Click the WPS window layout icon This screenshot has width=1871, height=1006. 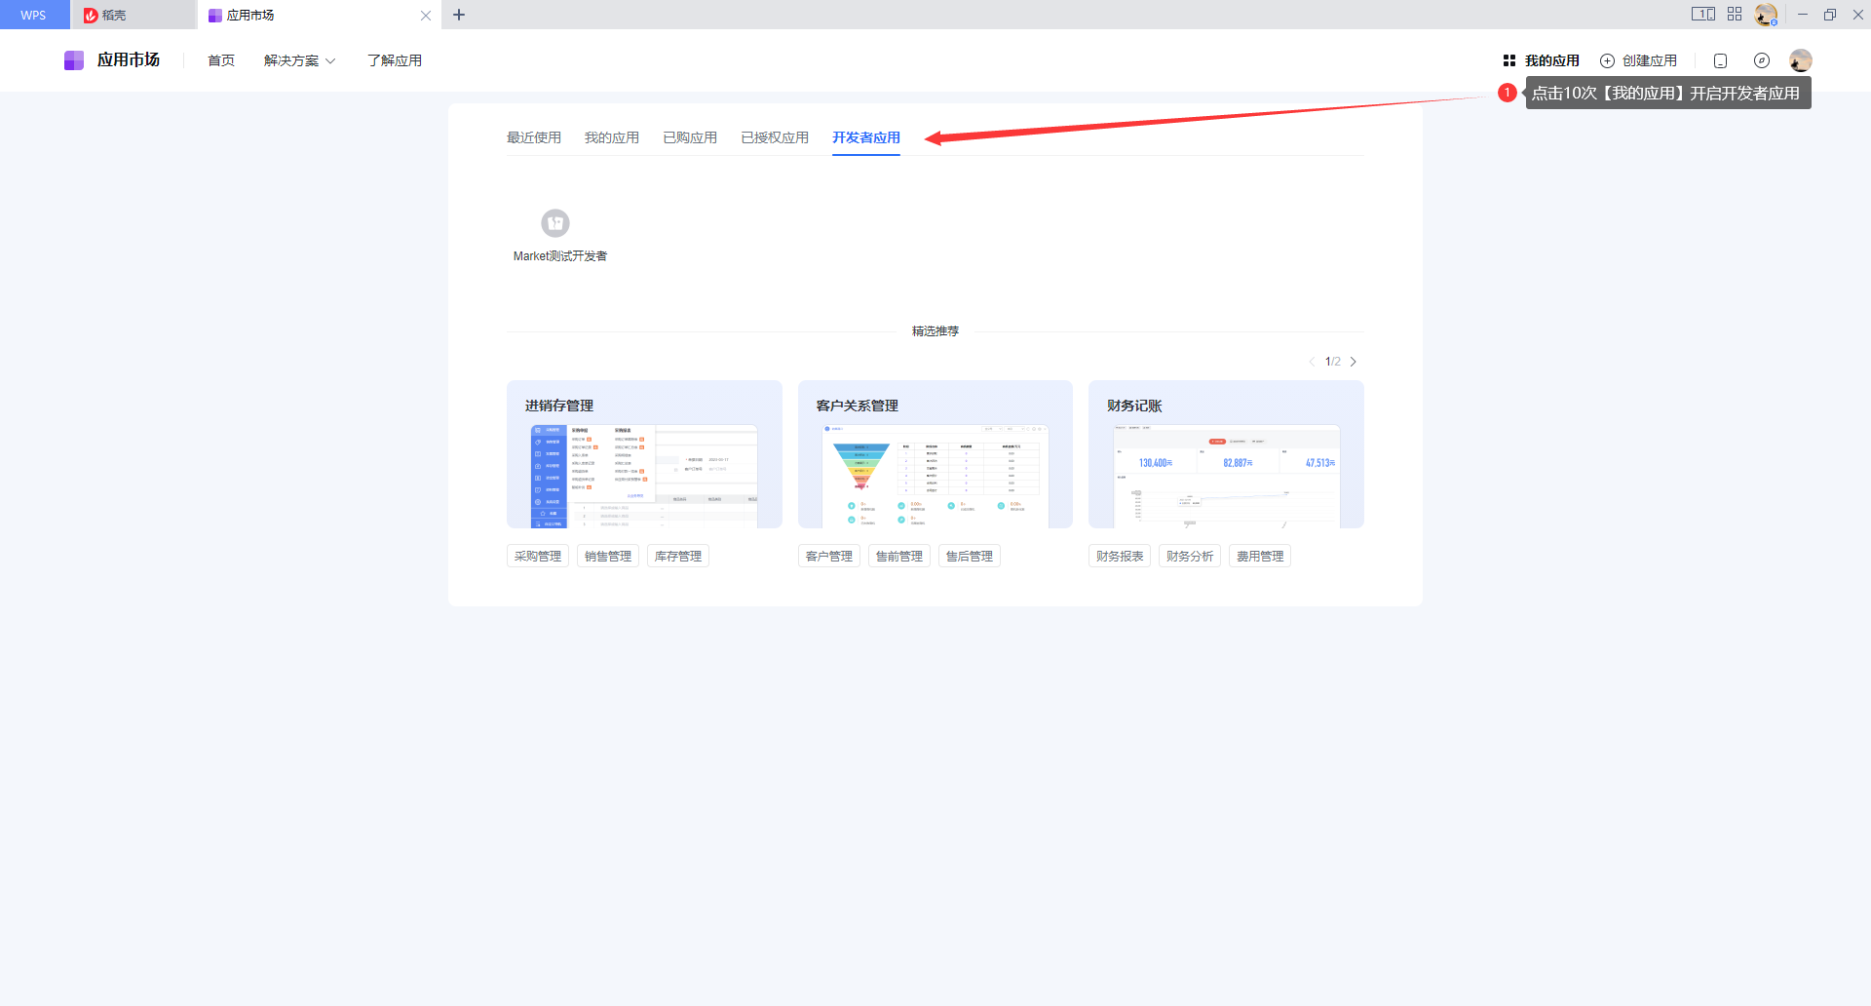click(1702, 15)
